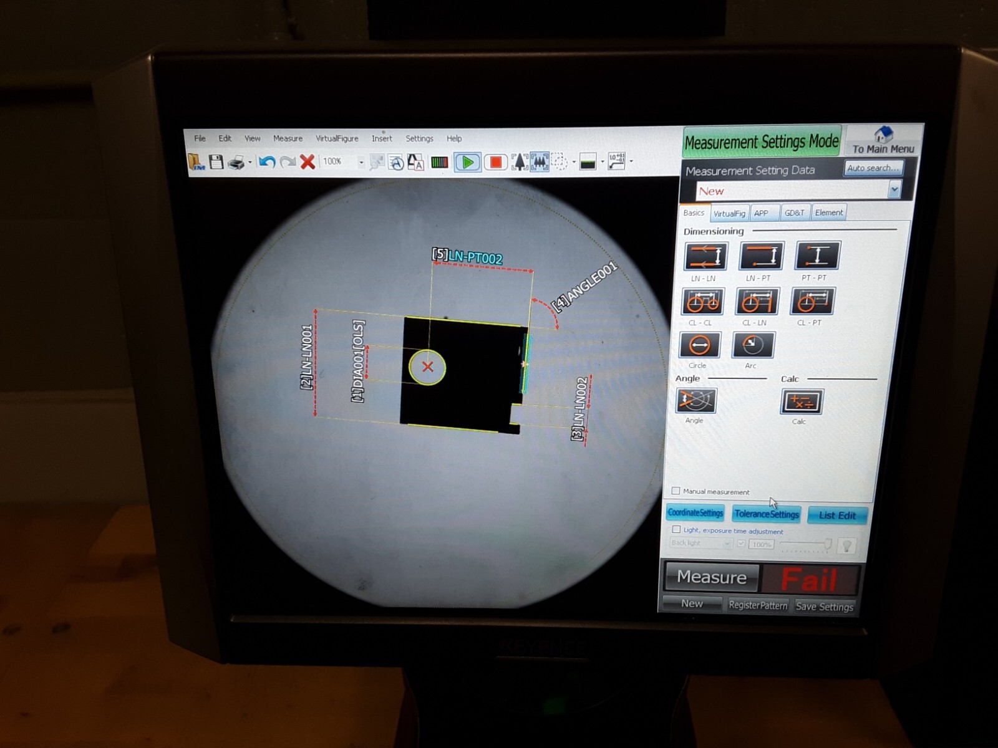The width and height of the screenshot is (998, 748).
Task: Toggle the checkbox beside Back light dropdown
Action: (742, 544)
